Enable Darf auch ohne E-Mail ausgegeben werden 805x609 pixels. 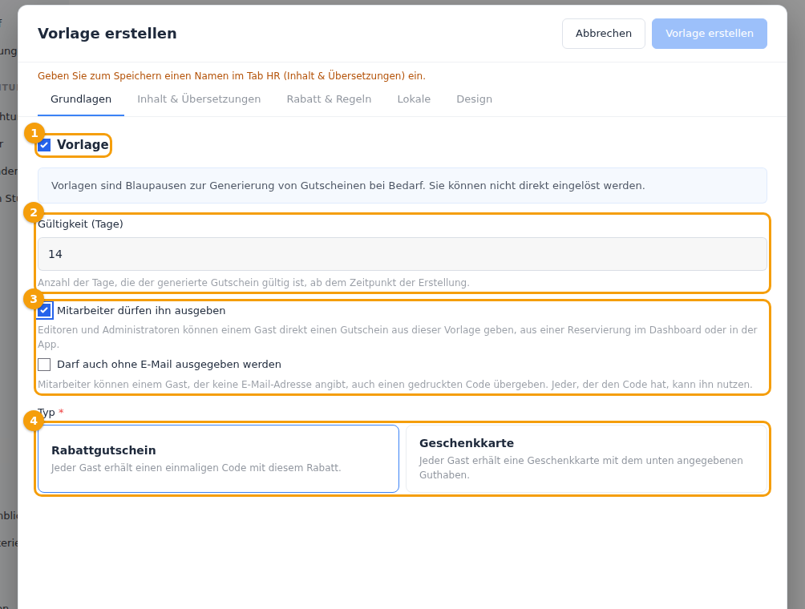coord(44,365)
